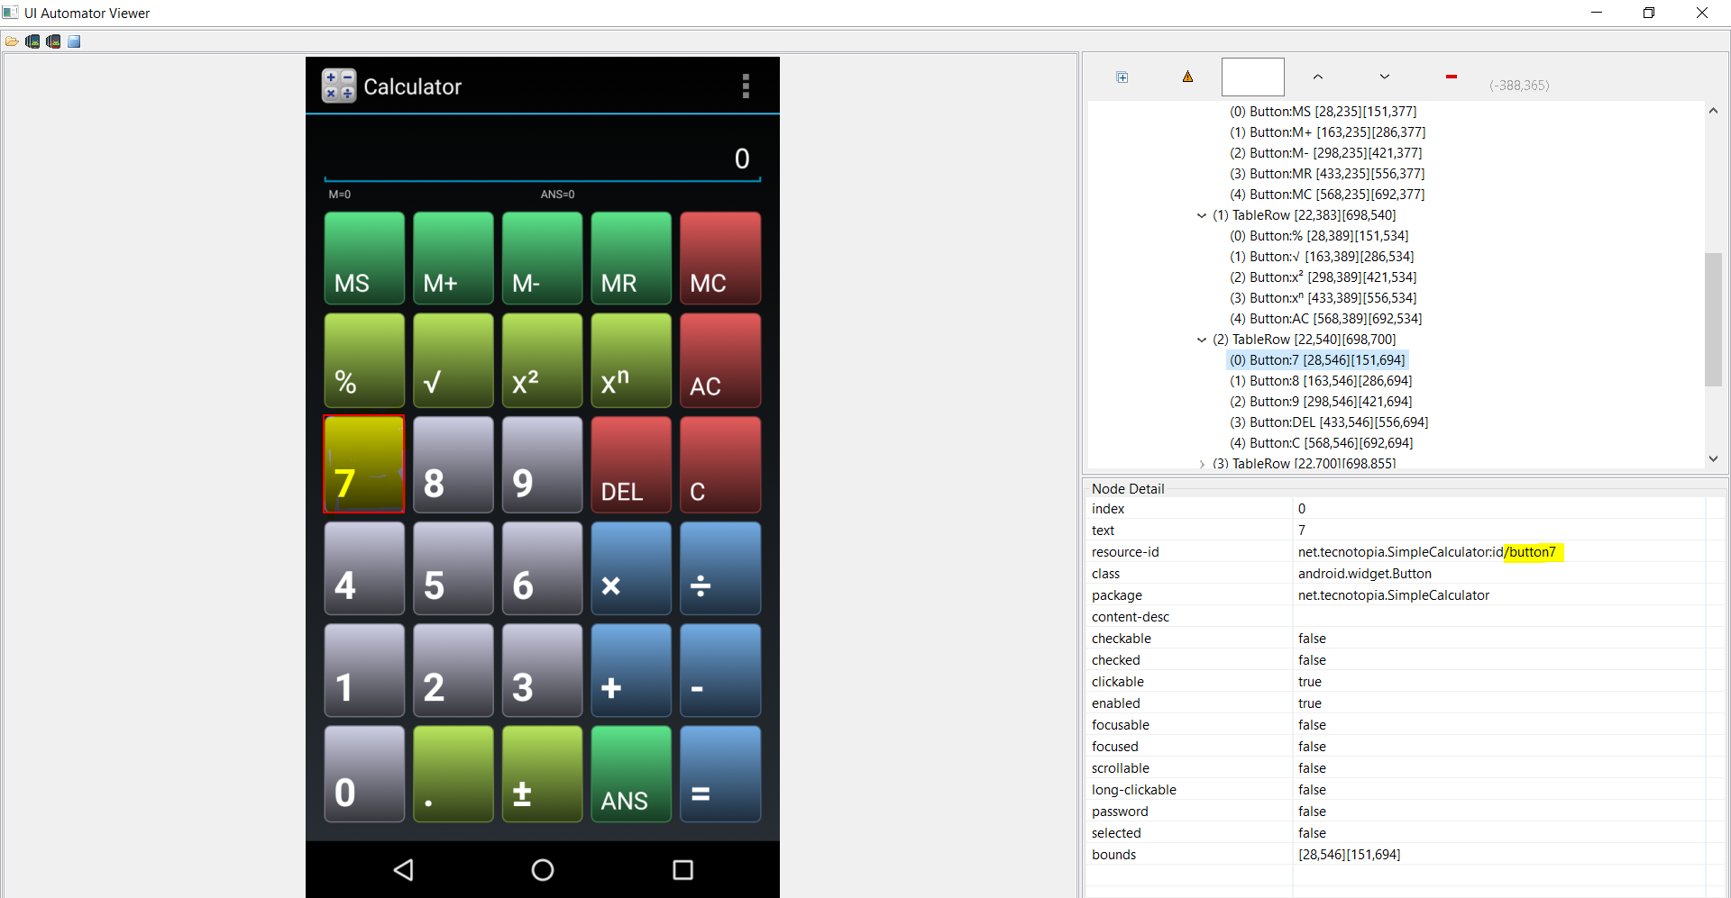Capture a device screenshot with the Android icon
Viewport: 1731px width, 898px height.
click(32, 41)
